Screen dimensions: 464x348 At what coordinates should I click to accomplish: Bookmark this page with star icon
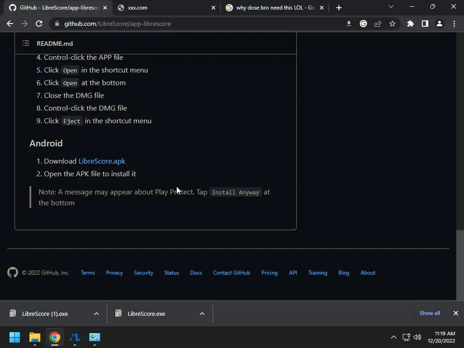[392, 24]
